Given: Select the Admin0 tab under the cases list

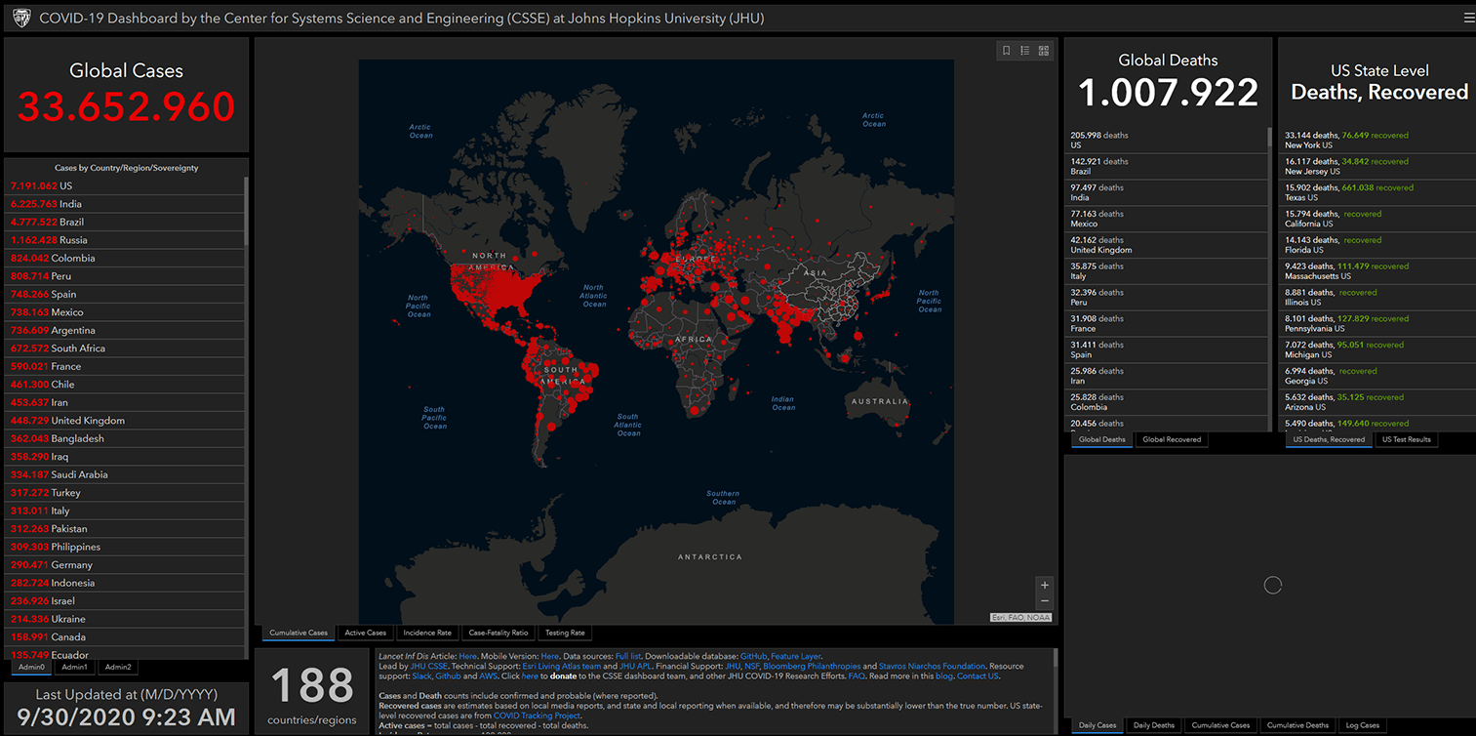Looking at the screenshot, I should (31, 667).
